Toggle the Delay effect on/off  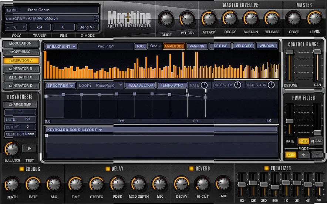(108, 169)
